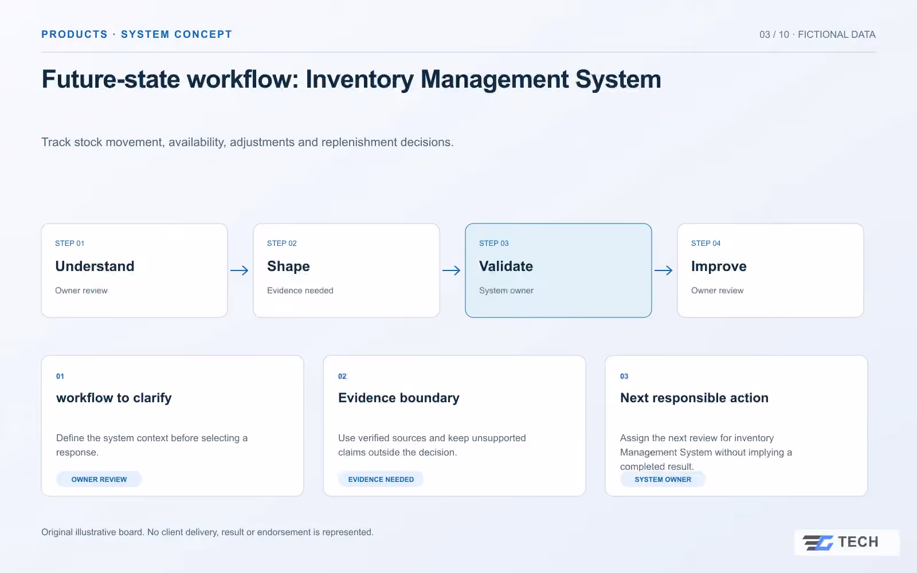Select the Step 02 Shape card
This screenshot has width=917, height=573.
346,270
